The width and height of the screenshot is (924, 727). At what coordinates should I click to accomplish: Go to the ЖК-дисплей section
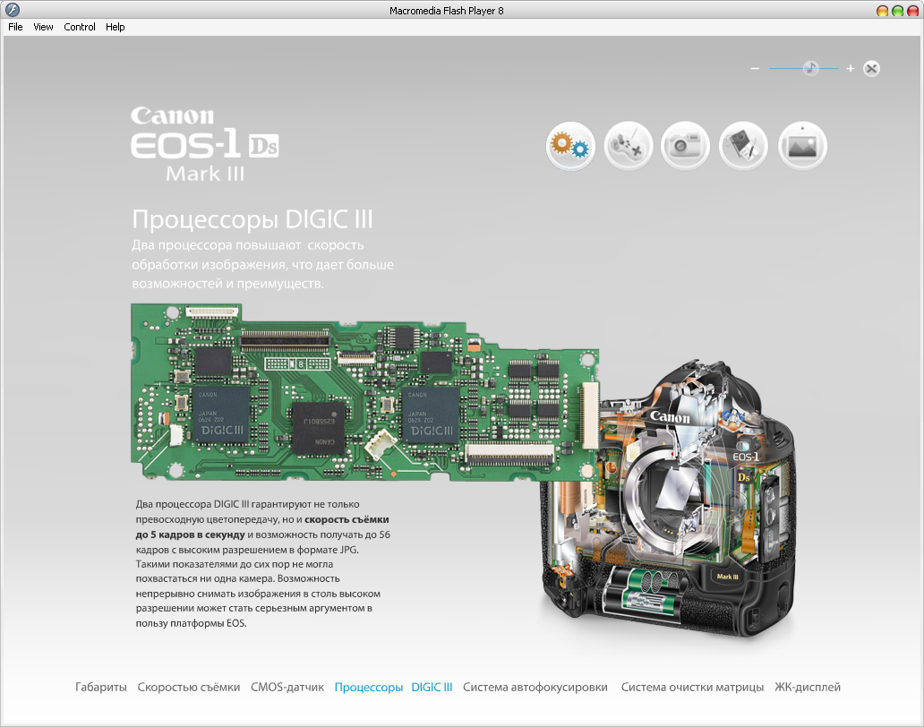808,687
